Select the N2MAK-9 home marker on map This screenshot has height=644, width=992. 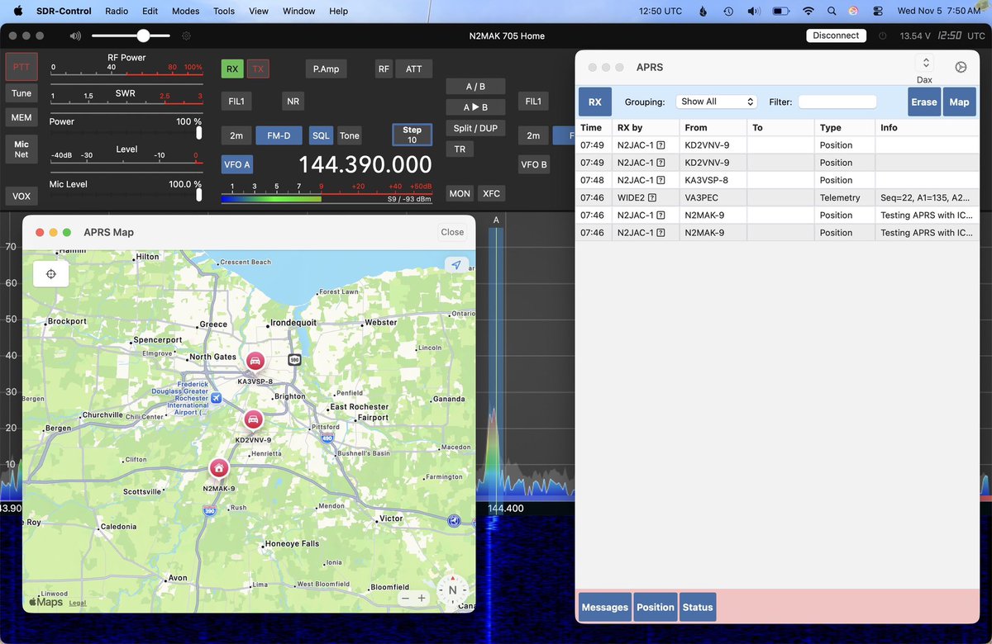pyautogui.click(x=218, y=468)
